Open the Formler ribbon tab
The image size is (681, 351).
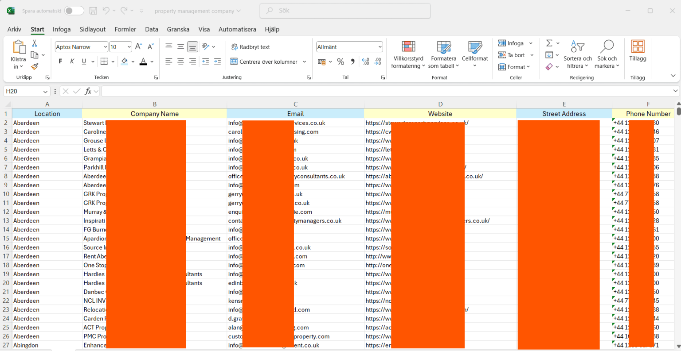click(x=125, y=29)
